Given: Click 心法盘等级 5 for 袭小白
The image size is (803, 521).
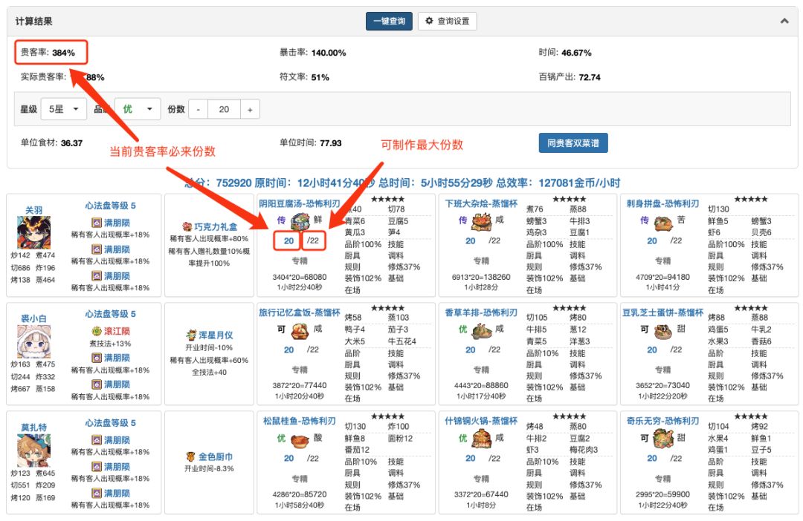Looking at the screenshot, I should point(111,314).
